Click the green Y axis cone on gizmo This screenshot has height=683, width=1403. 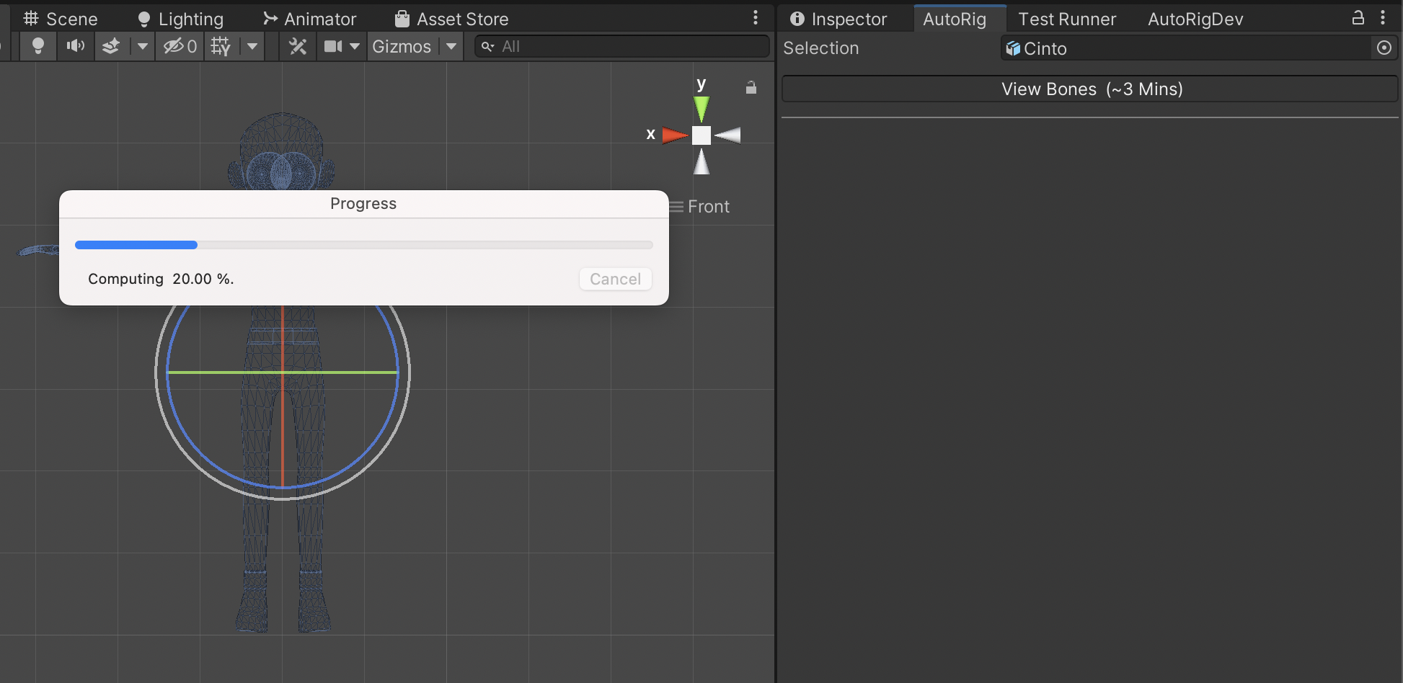click(701, 109)
